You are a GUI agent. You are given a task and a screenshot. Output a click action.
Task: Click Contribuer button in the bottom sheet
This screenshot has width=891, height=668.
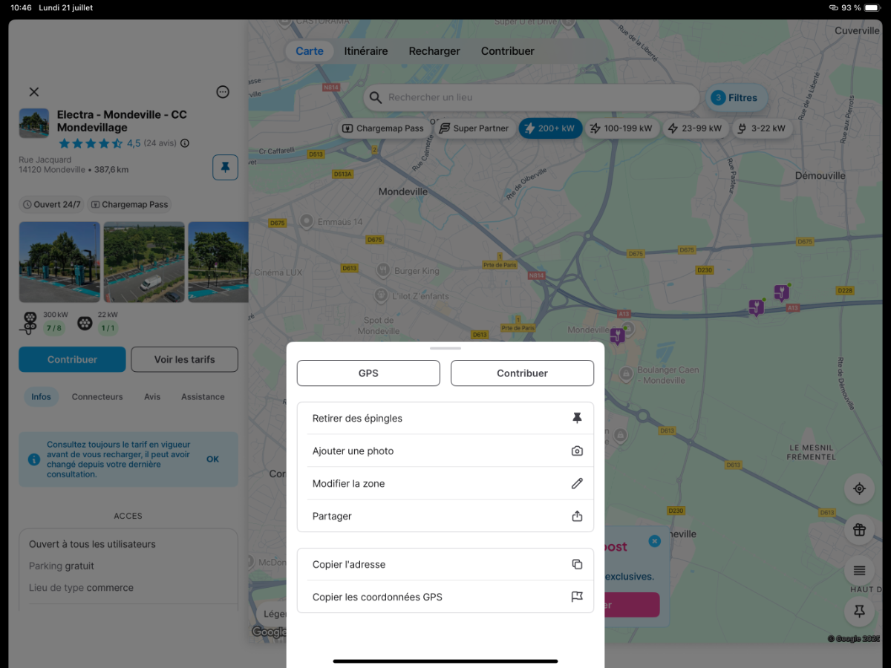pyautogui.click(x=522, y=373)
